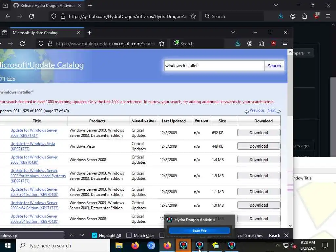Open the shield icon of the catalog window

[41, 44]
